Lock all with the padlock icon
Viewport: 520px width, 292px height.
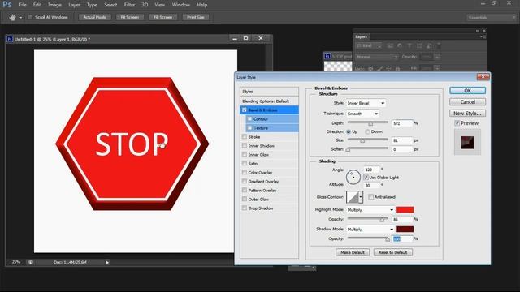[397, 68]
